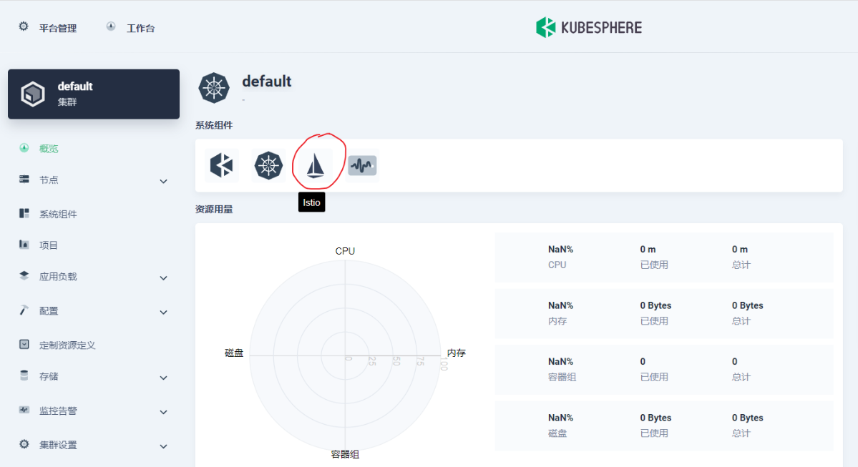Click the CPU usage row
858x467 pixels.
[x=663, y=257]
